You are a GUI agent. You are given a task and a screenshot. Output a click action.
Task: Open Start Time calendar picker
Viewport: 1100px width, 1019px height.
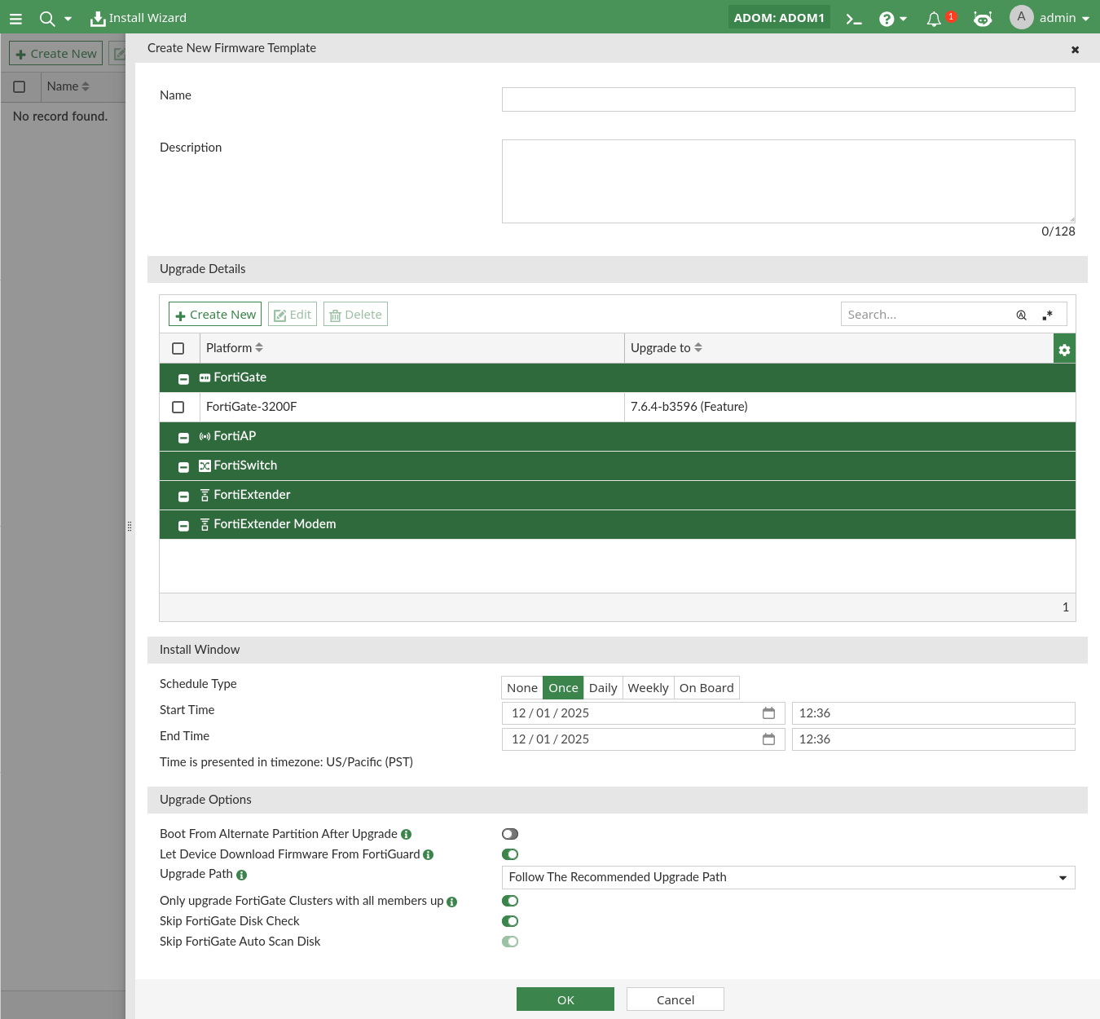point(768,713)
